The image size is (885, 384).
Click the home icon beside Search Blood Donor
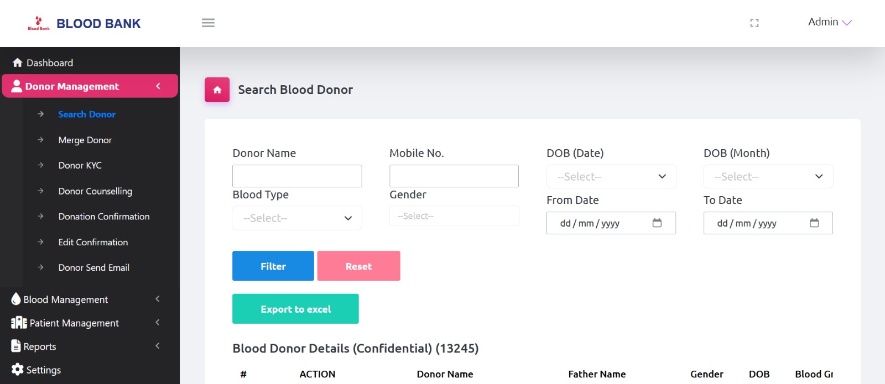click(x=217, y=90)
